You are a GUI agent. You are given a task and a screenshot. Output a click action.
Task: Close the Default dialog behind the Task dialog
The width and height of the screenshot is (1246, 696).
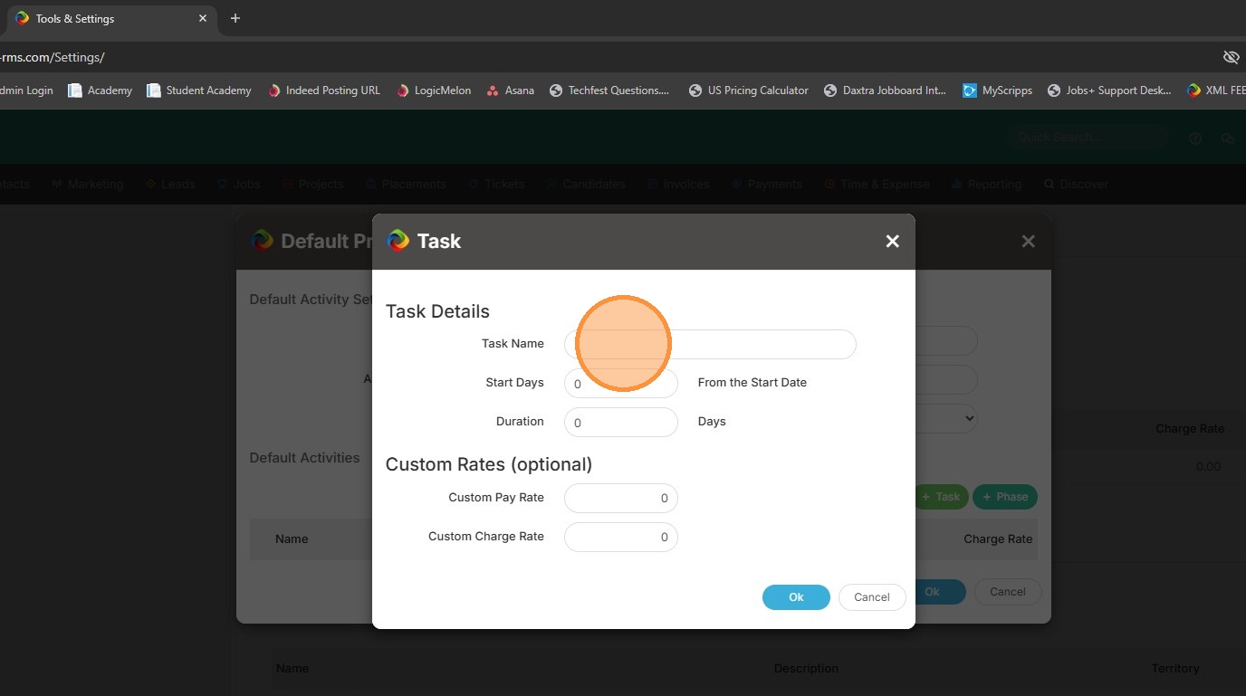click(1028, 241)
